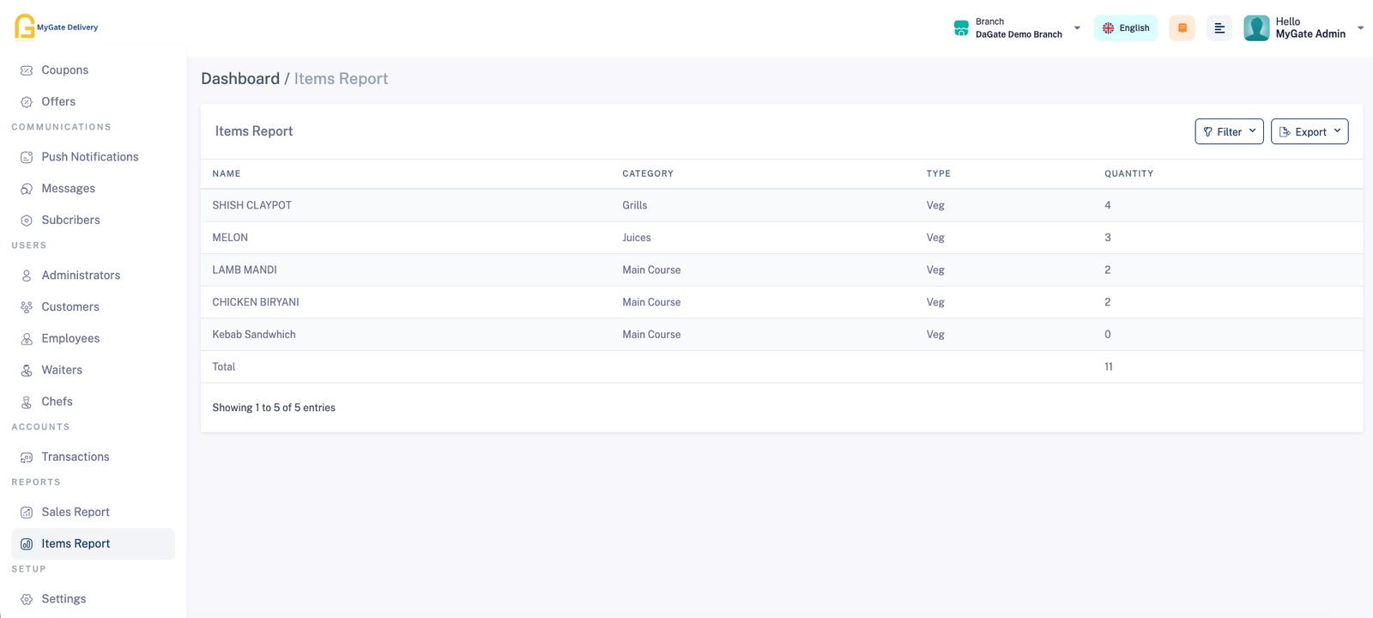Go to the Customers menu item
Viewport: 1373px width, 618px height.
coord(70,307)
